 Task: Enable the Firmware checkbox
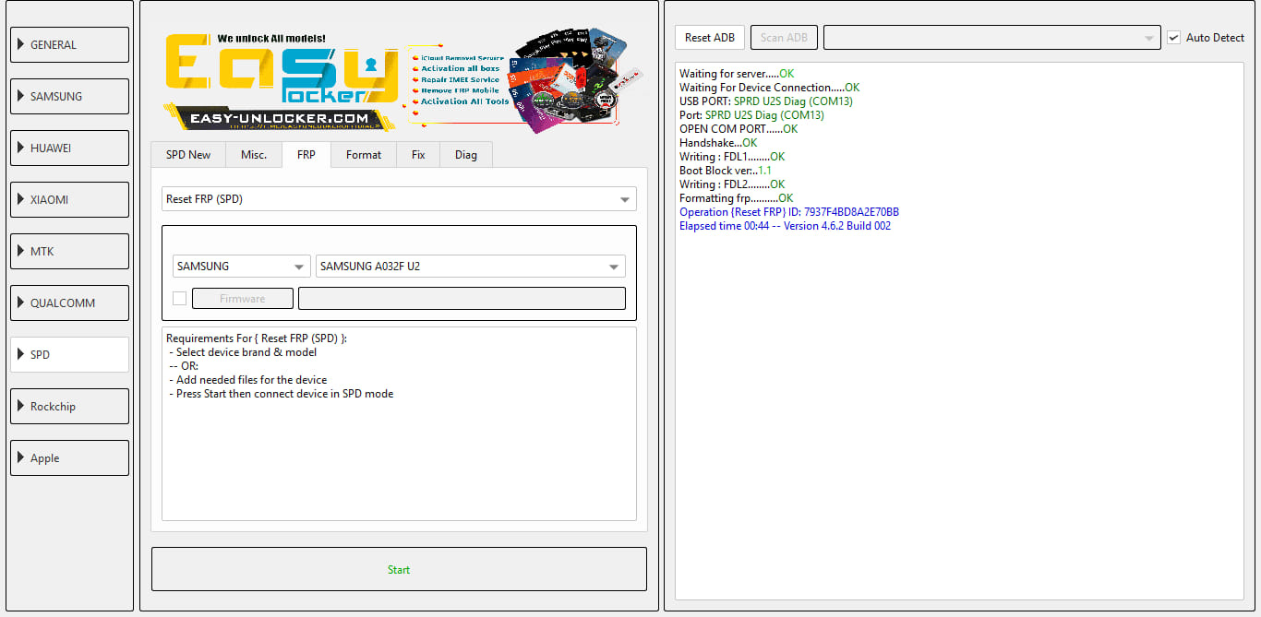(179, 298)
